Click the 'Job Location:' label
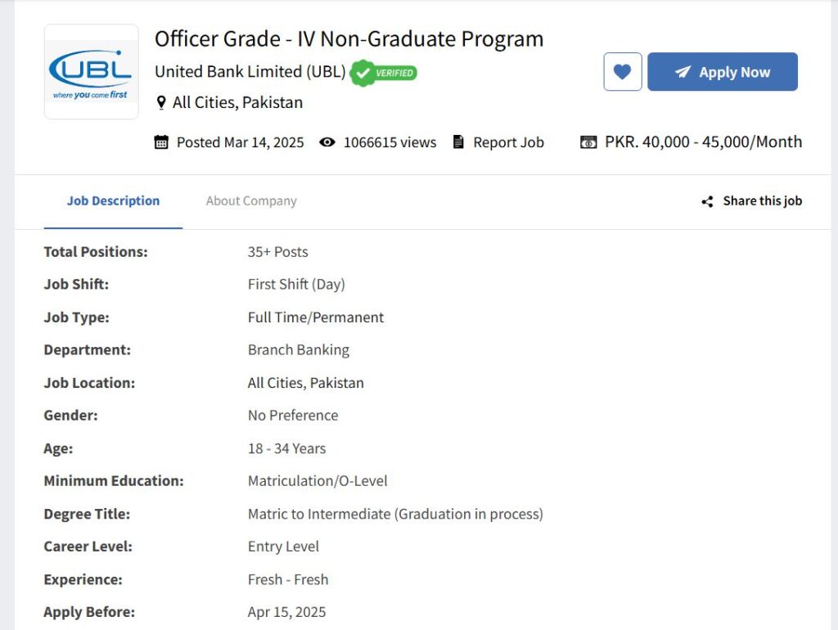 (89, 383)
